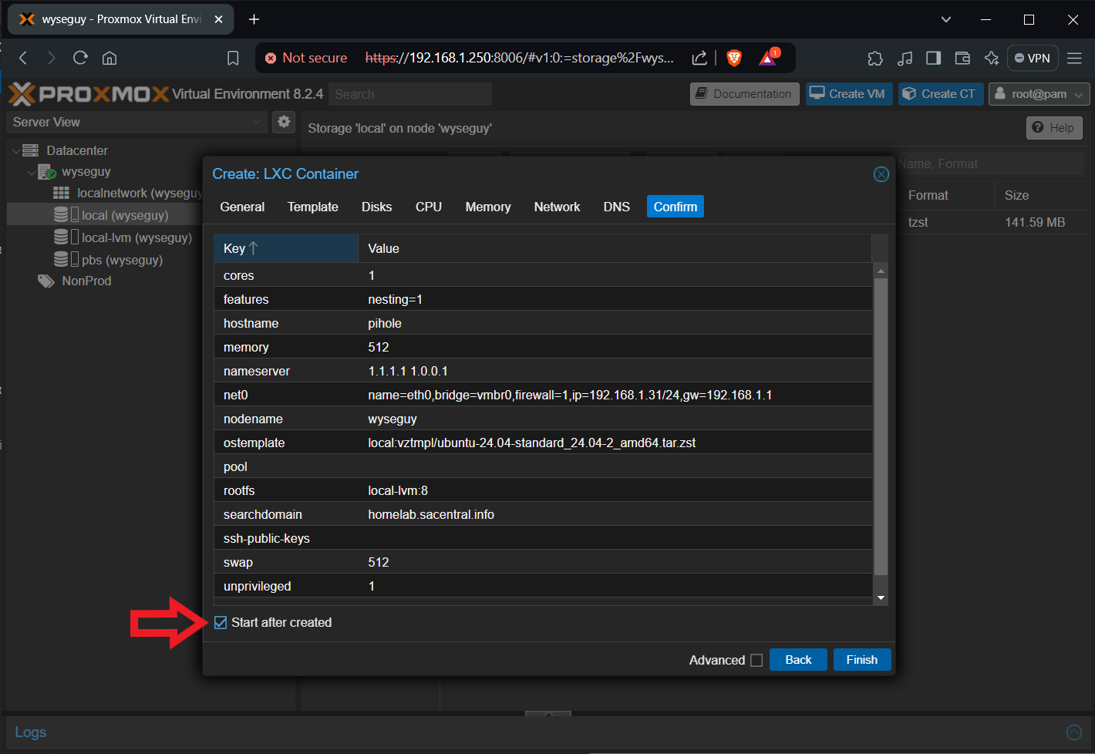The height and width of the screenshot is (754, 1095).
Task: Switch to the General tab
Action: [242, 207]
